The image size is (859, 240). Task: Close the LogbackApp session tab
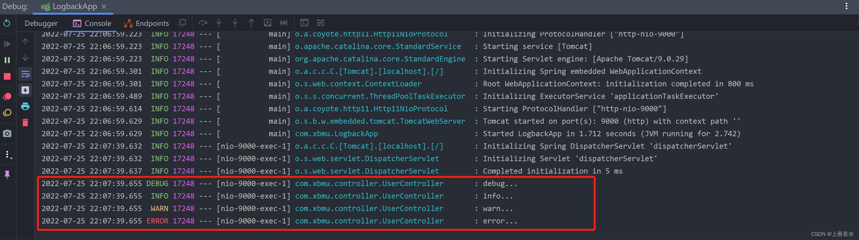(104, 7)
